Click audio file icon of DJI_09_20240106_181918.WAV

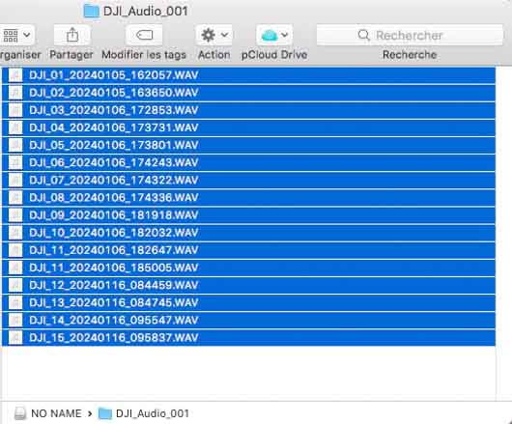coord(15,215)
